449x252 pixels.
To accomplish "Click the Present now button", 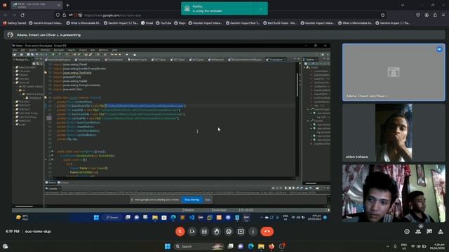I will [x=241, y=232].
